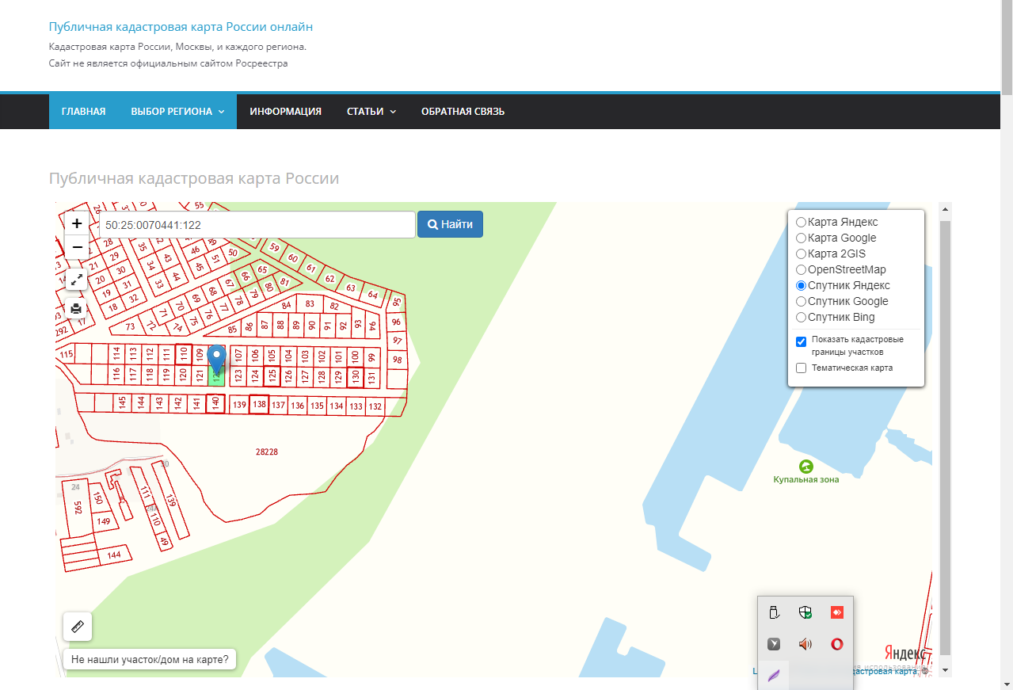The image size is (1013, 690).
Task: Go to the Информация menu item
Action: click(285, 112)
